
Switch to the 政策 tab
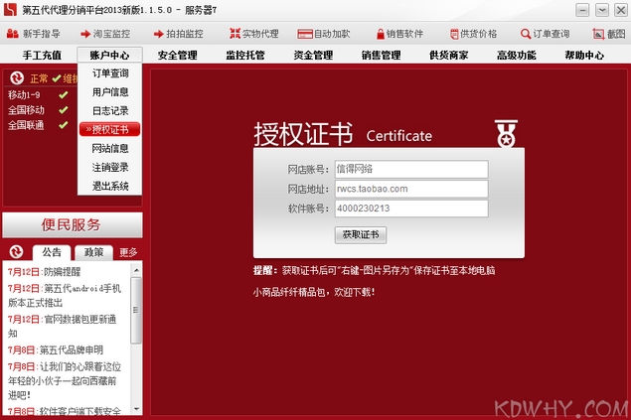tap(94, 252)
